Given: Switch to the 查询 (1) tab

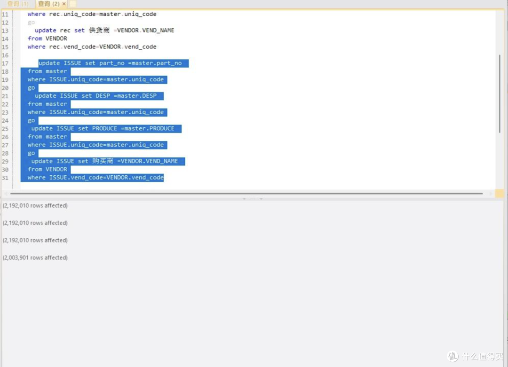Looking at the screenshot, I should click(x=18, y=4).
